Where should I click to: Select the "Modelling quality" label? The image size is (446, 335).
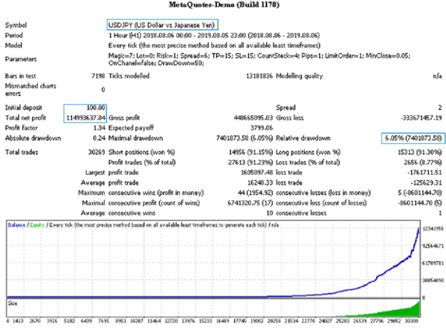tap(299, 76)
